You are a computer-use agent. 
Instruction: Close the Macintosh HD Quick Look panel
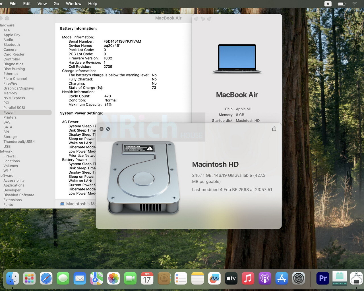click(x=102, y=129)
